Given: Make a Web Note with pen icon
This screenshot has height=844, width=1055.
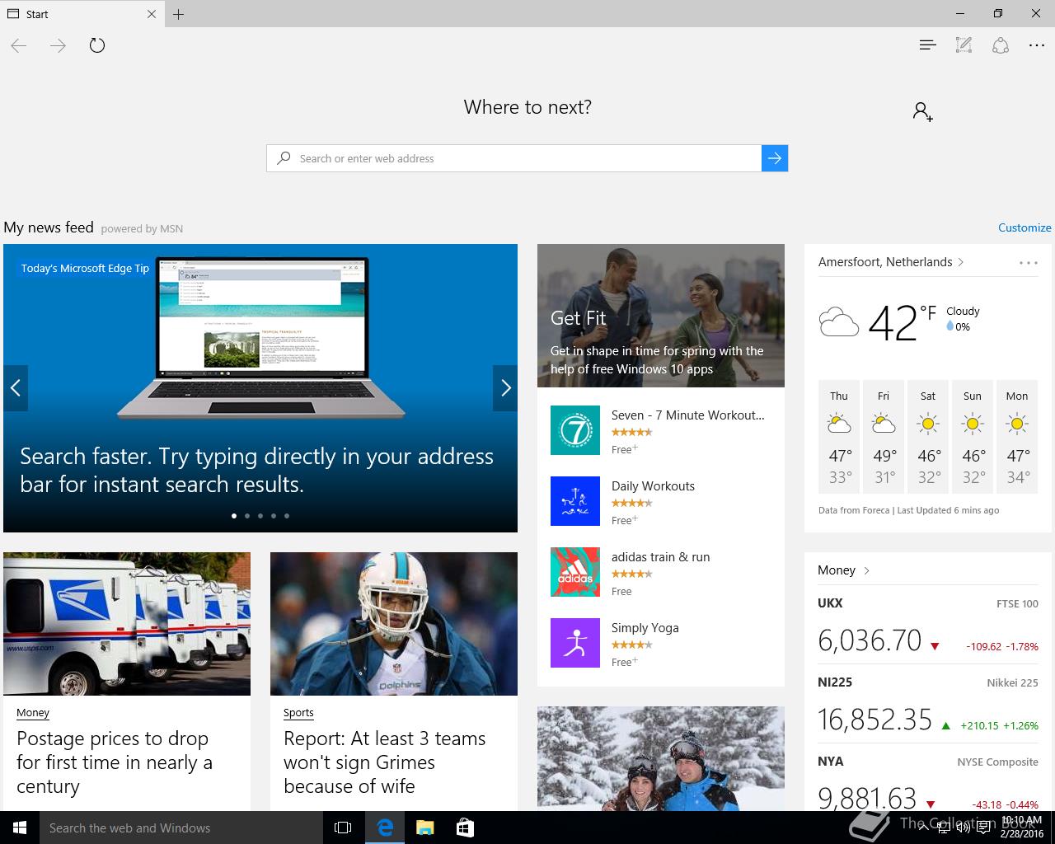Looking at the screenshot, I should 964,45.
